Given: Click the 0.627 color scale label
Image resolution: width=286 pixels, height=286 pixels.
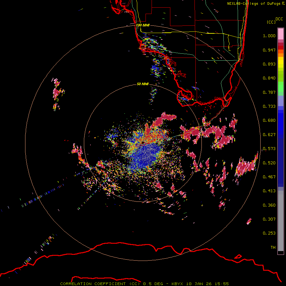Looking at the screenshot, I should click(x=269, y=135).
